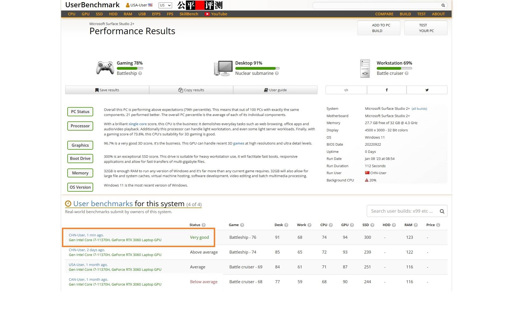Screen dimensions: 517x323
Task: Click the Copy results button
Action: pyautogui.click(x=191, y=90)
